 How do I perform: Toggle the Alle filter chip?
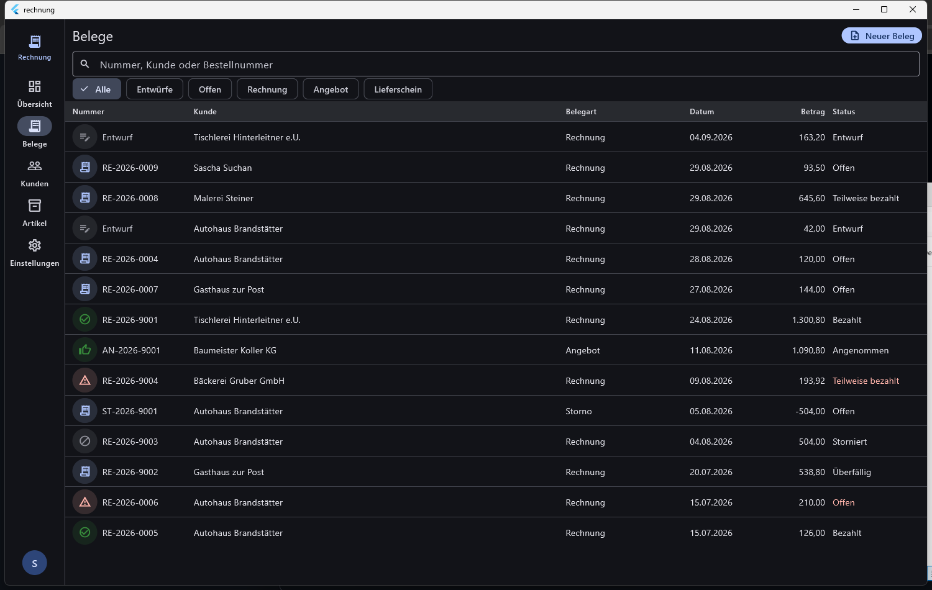(x=97, y=89)
